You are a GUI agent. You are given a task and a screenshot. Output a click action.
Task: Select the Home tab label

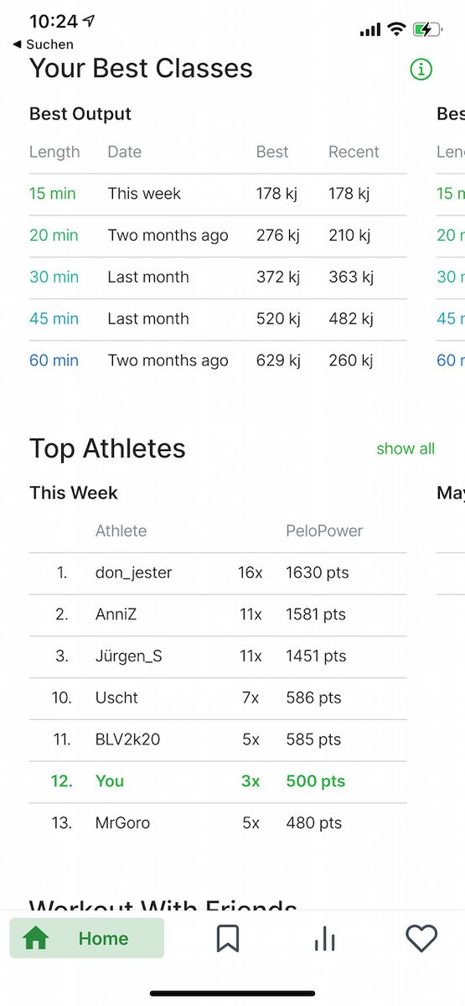click(103, 938)
